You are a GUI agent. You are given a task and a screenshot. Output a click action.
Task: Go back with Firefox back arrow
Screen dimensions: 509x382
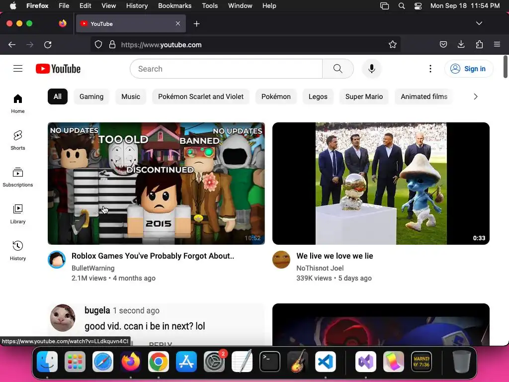click(x=12, y=44)
